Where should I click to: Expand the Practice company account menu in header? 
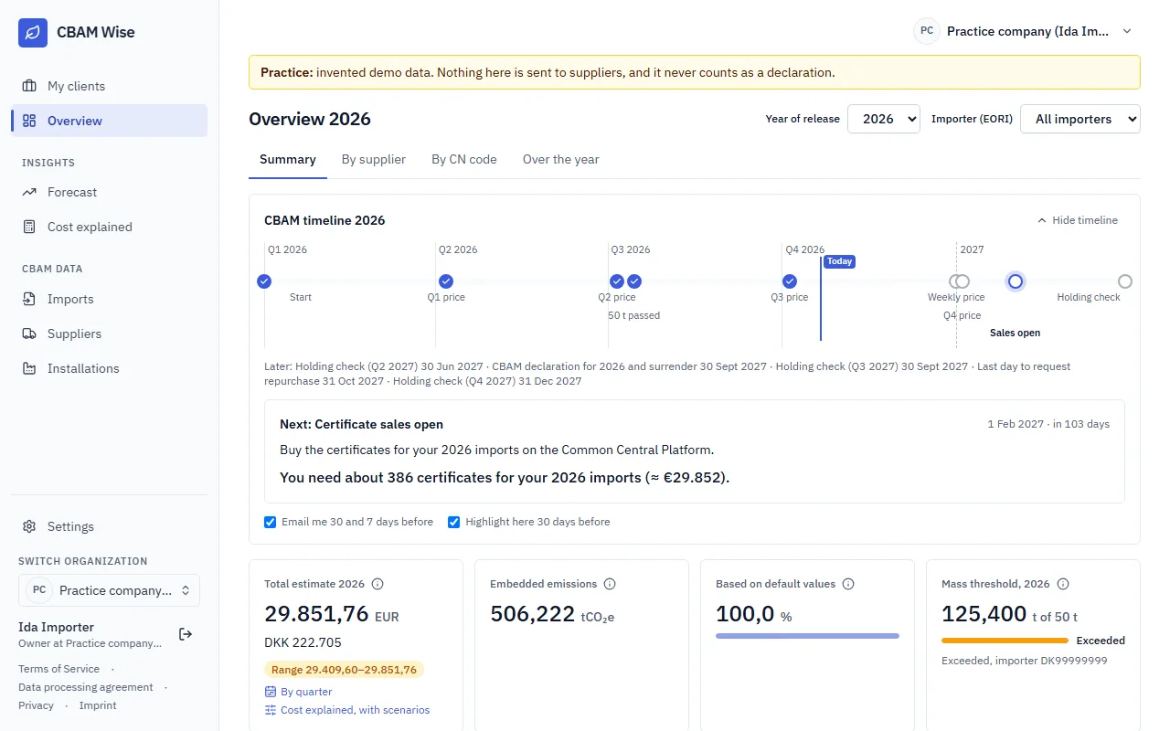pos(1024,31)
